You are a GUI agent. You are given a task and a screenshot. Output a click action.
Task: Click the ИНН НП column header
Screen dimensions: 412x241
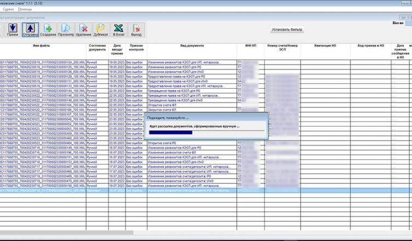pyautogui.click(x=250, y=45)
